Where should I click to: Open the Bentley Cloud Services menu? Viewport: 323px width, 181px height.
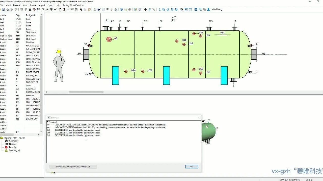pyautogui.click(x=73, y=5)
